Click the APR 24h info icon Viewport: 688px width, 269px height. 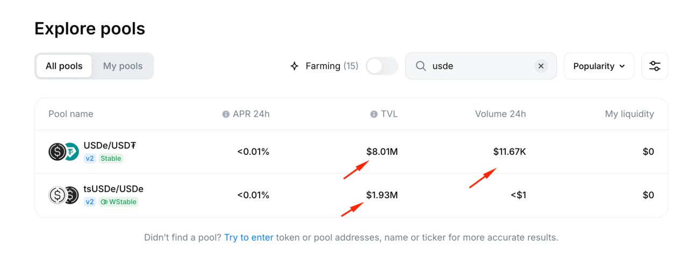click(x=226, y=114)
